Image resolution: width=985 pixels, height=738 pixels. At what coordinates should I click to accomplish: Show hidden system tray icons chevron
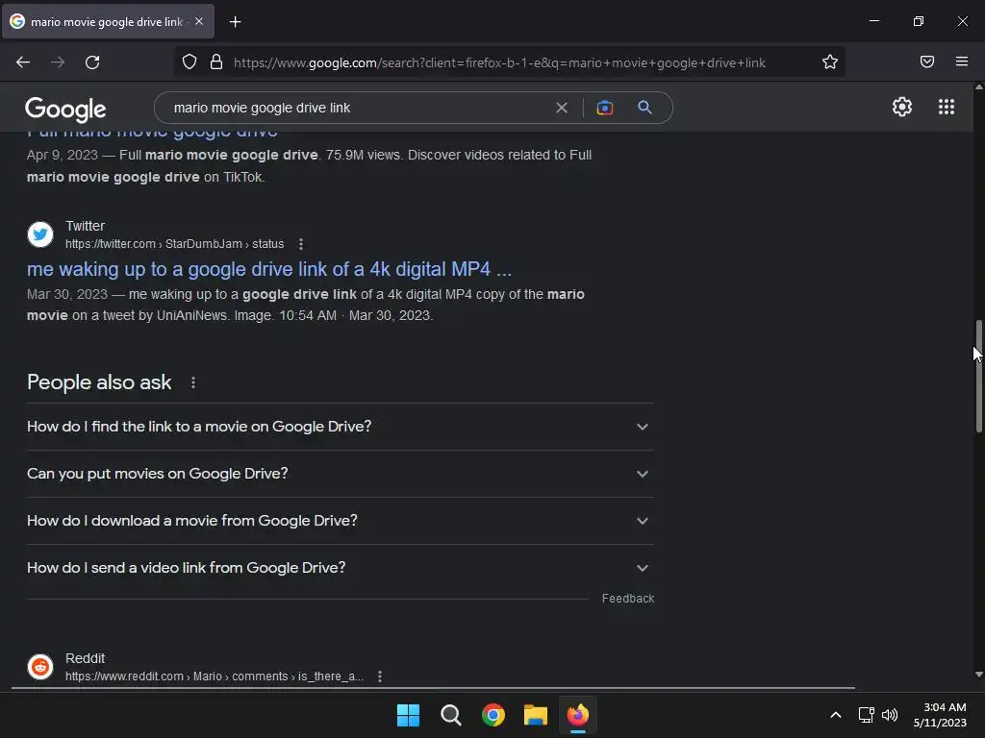click(836, 715)
